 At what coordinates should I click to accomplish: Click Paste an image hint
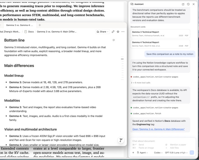[x=146, y=148]
